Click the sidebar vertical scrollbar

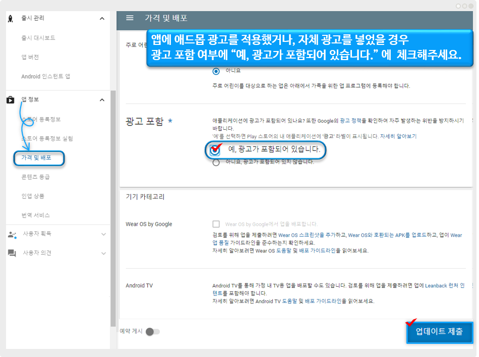(113, 208)
